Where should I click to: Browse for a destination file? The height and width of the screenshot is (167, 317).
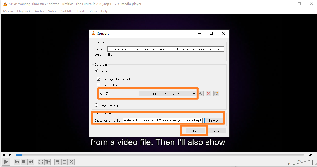pyautogui.click(x=214, y=120)
